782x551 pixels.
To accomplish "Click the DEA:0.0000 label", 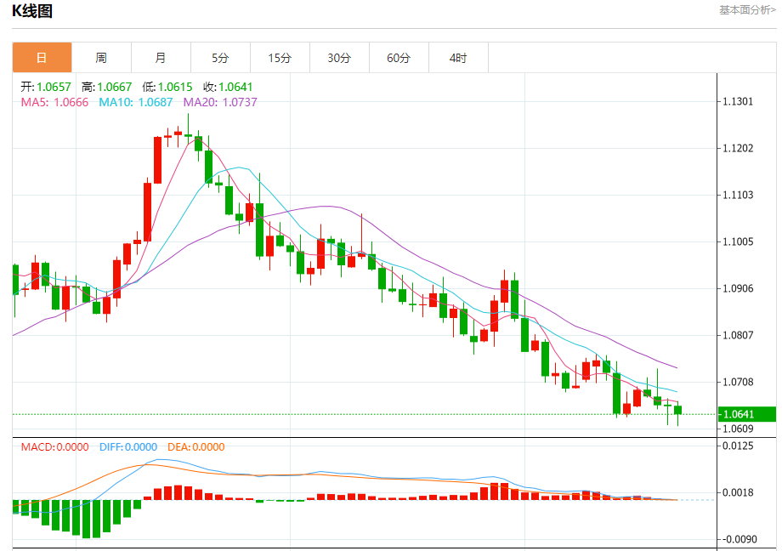I will click(x=196, y=447).
